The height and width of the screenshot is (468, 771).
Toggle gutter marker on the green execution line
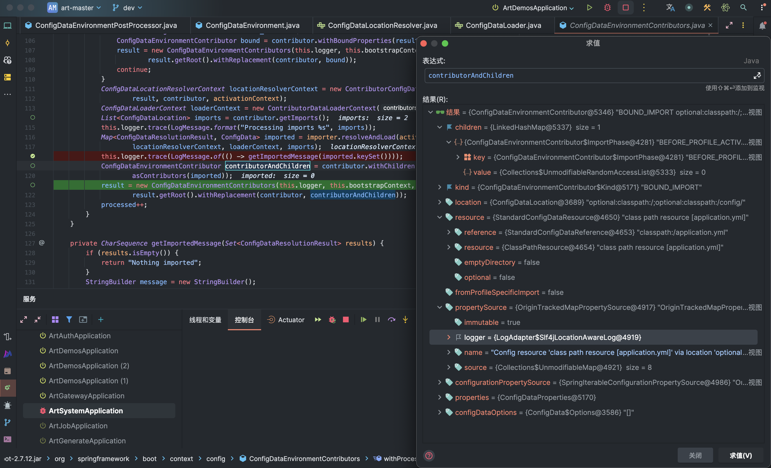point(32,185)
